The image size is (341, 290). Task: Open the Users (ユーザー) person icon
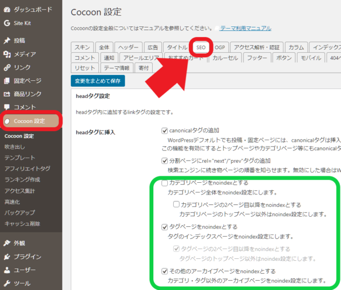coord(7,270)
